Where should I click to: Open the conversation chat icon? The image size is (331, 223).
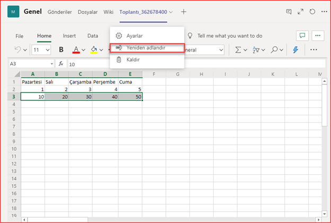[x=289, y=12]
